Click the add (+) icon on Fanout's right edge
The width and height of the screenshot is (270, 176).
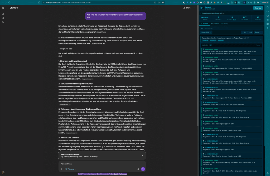(267, 28)
